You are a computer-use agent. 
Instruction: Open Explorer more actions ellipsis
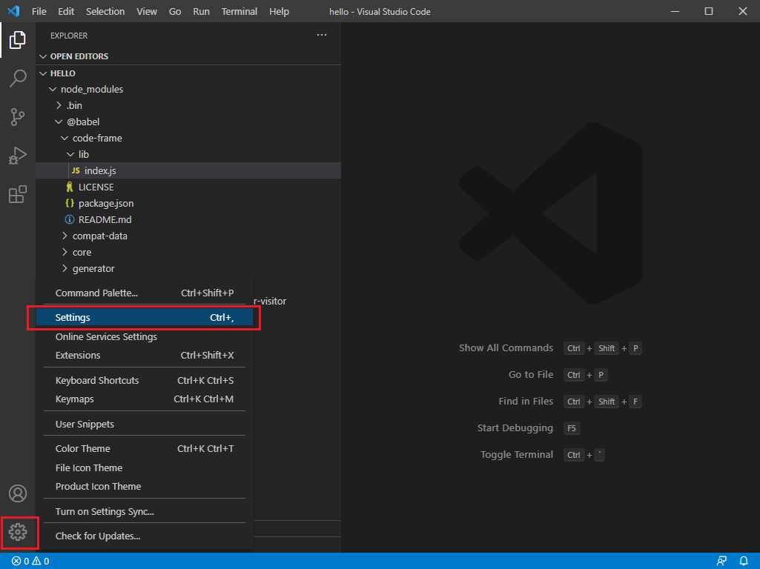[321, 36]
